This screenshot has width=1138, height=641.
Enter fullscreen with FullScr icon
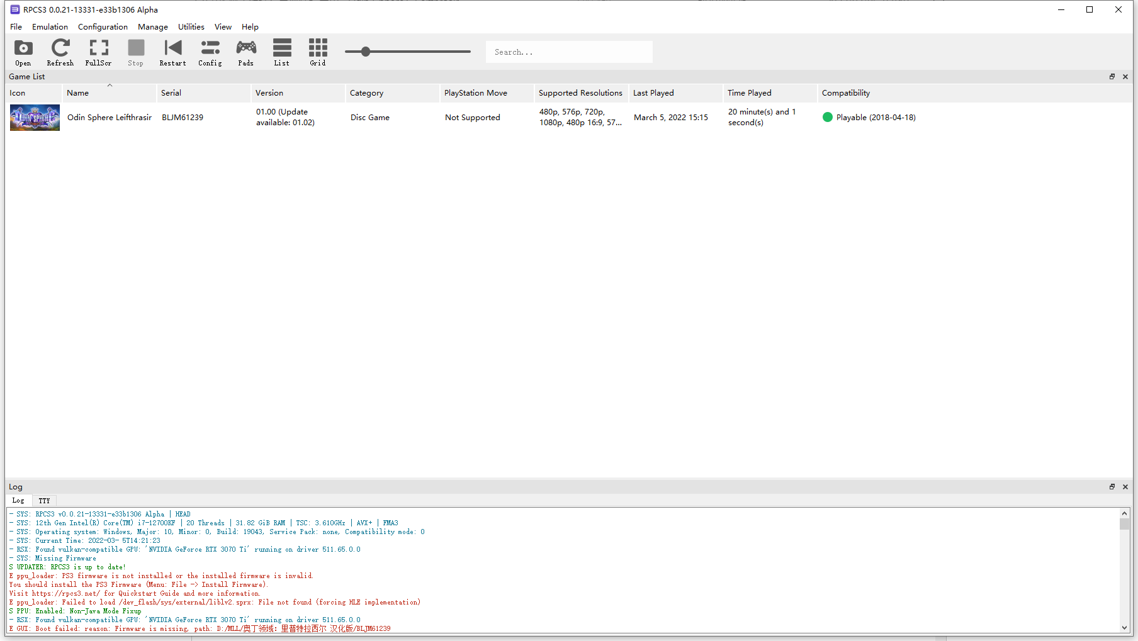click(x=98, y=52)
